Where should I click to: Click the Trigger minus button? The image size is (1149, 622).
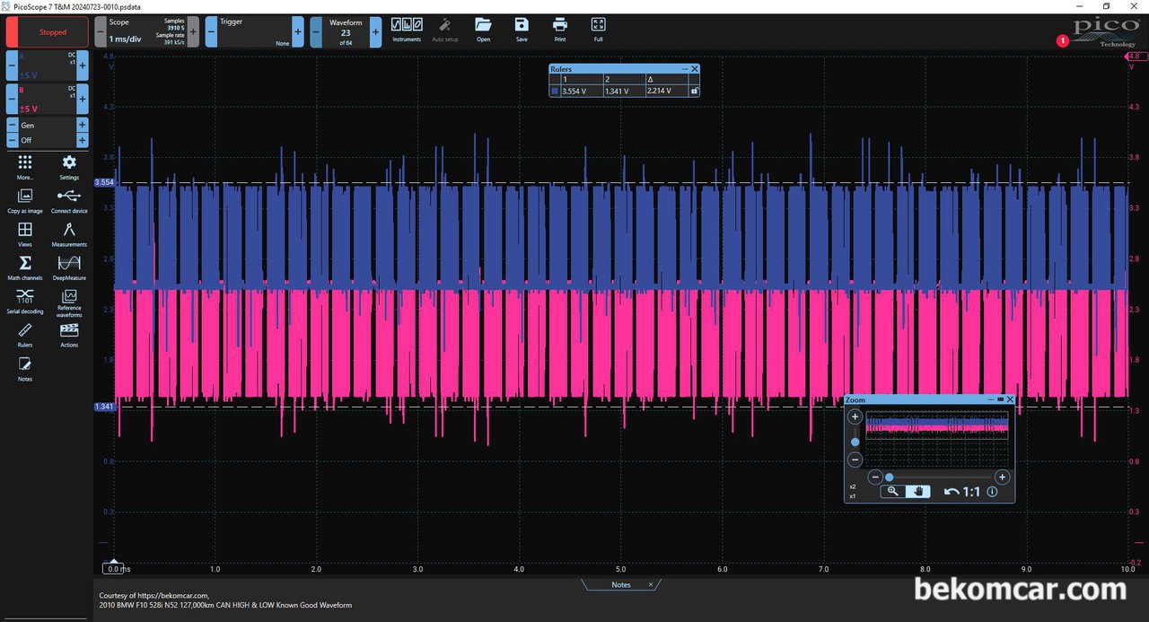pos(211,31)
